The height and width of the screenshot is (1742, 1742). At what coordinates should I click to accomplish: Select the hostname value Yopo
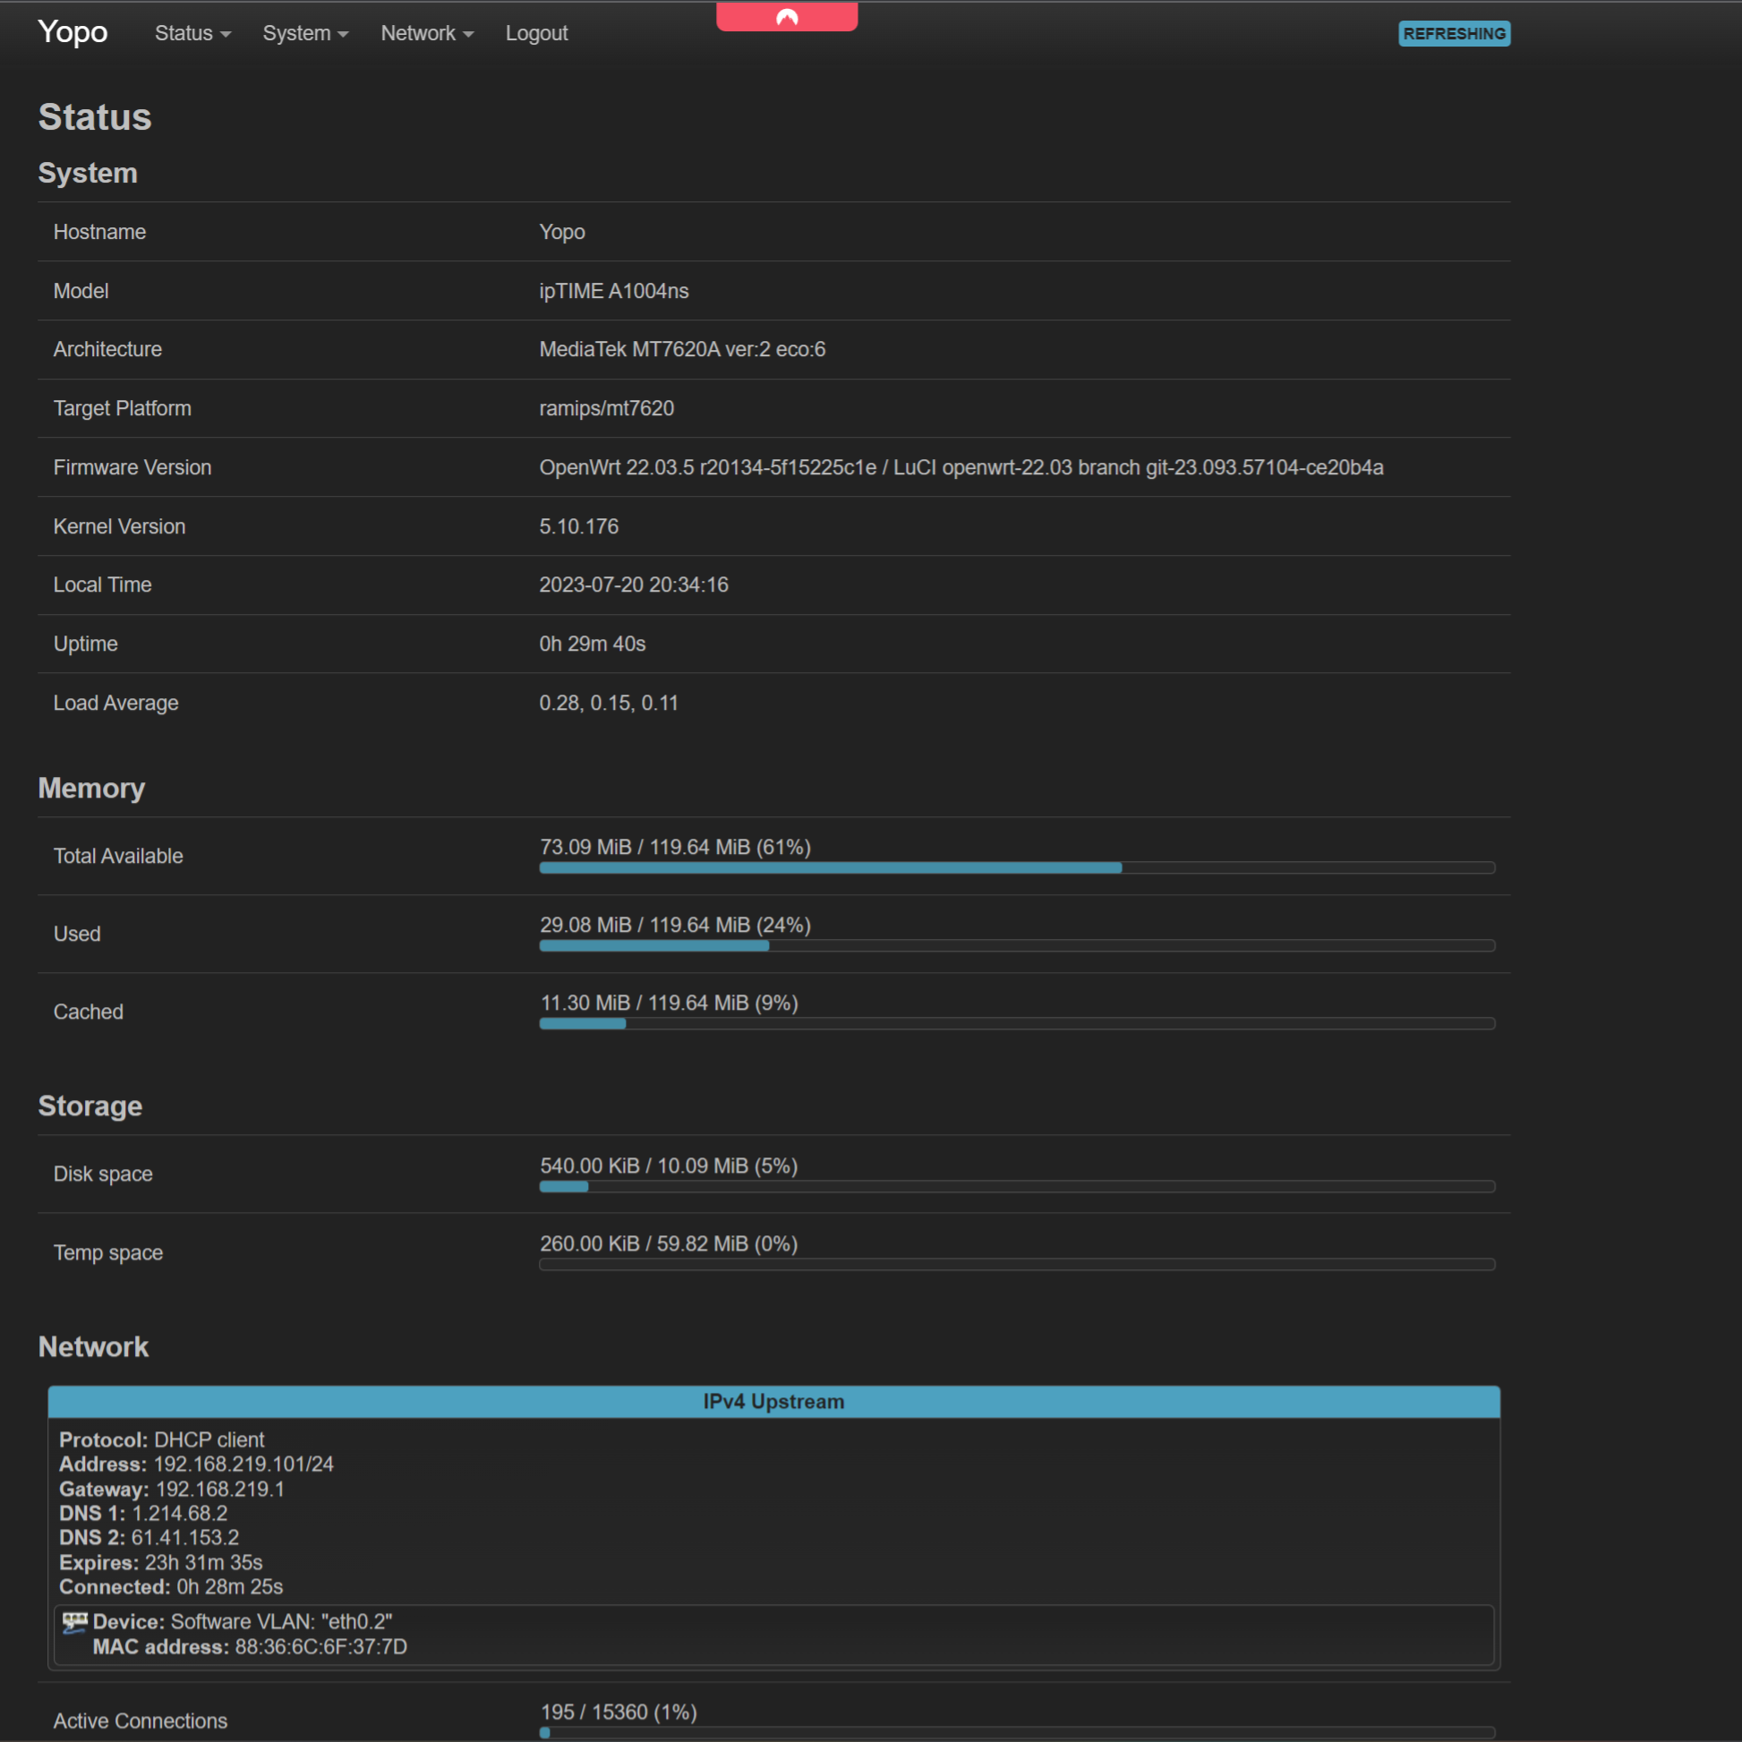tap(562, 232)
